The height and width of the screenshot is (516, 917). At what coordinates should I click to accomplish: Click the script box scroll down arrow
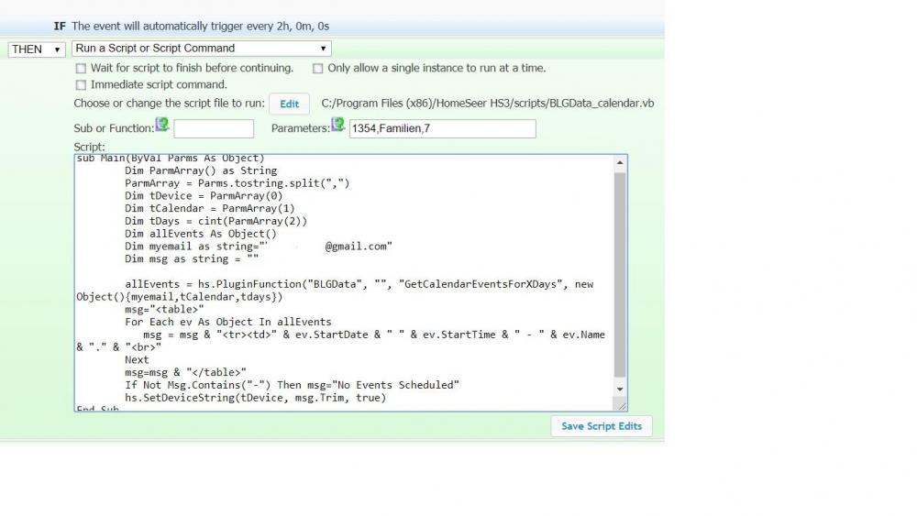click(621, 389)
